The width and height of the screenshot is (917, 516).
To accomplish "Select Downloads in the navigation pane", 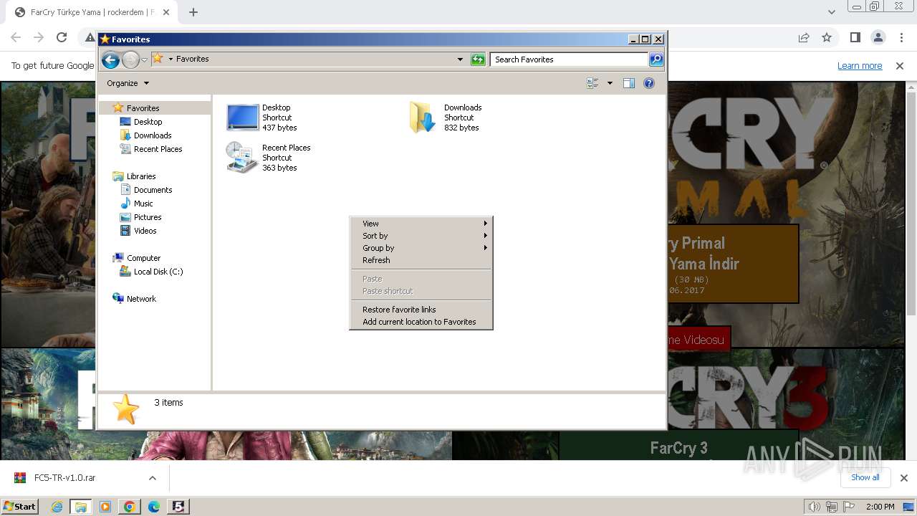I will click(153, 135).
